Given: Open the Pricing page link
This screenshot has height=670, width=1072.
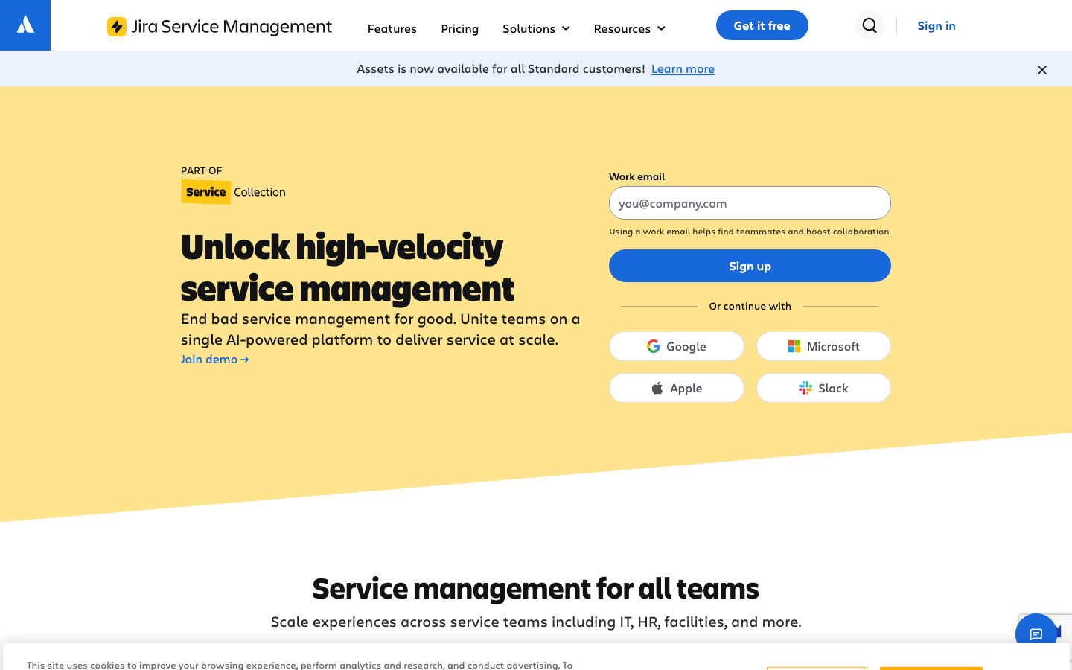Looking at the screenshot, I should 459,28.
